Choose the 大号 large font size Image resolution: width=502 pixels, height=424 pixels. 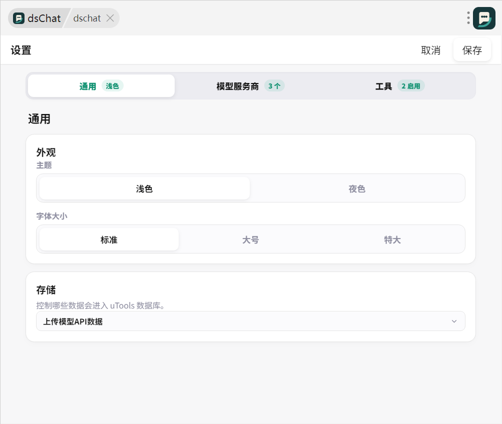(x=251, y=239)
